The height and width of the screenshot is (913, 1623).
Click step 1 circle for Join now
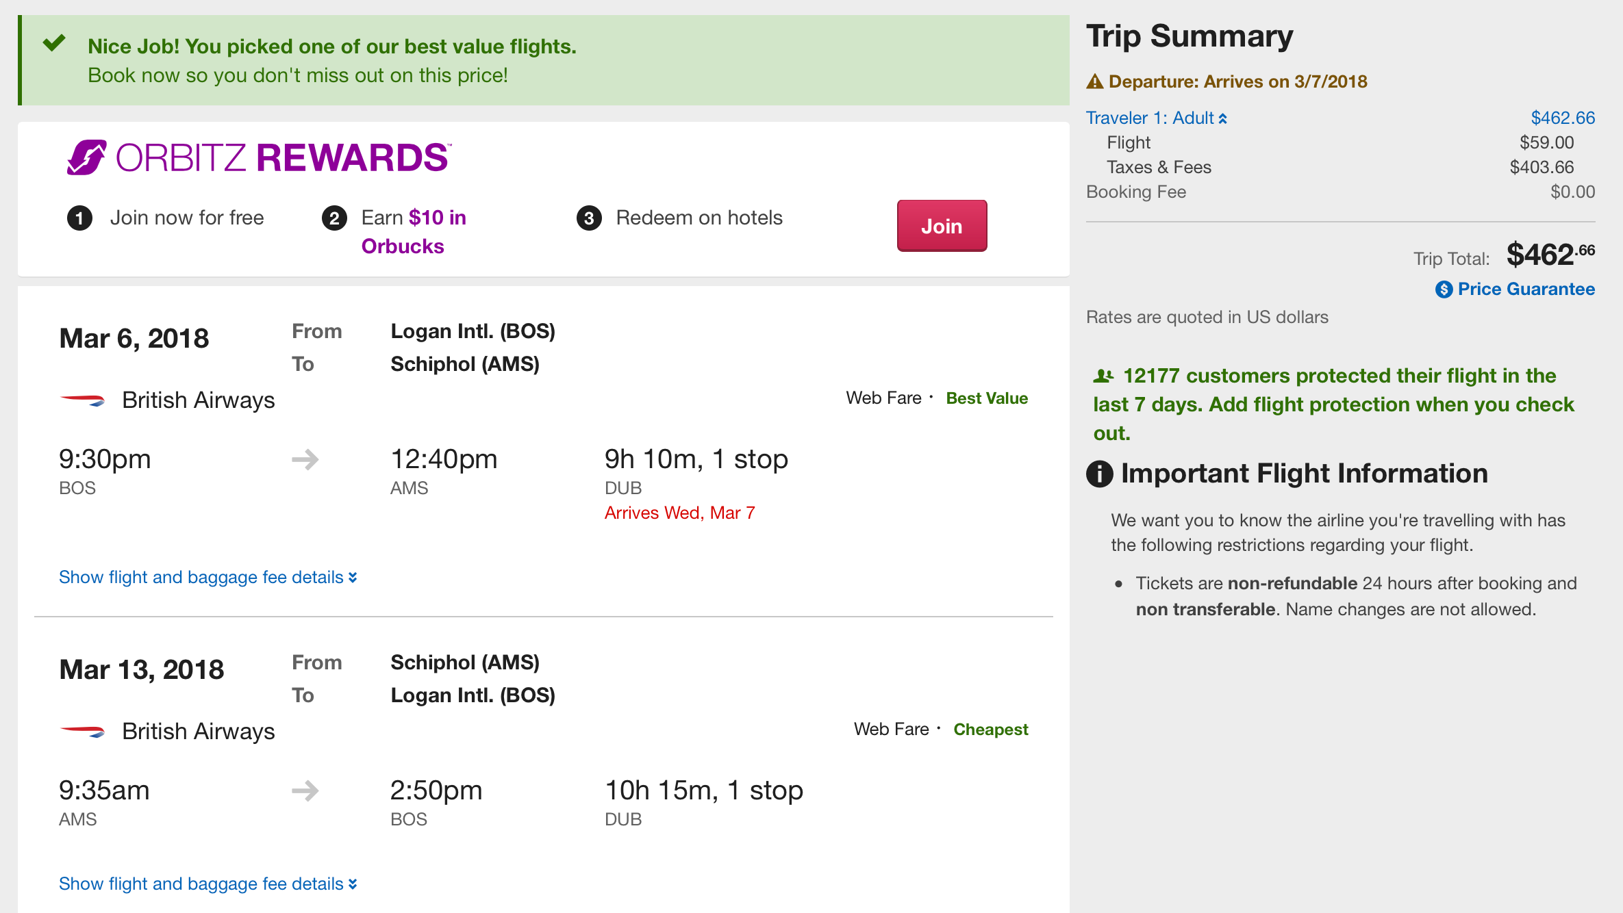79,218
